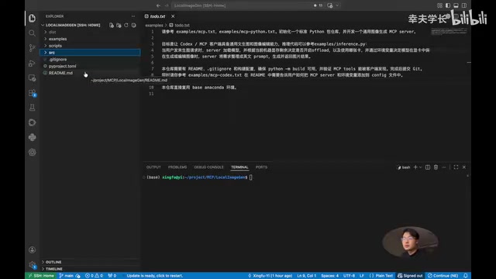Open the Testing flask icon view
The height and width of the screenshot is (279, 496).
(x=32, y=108)
